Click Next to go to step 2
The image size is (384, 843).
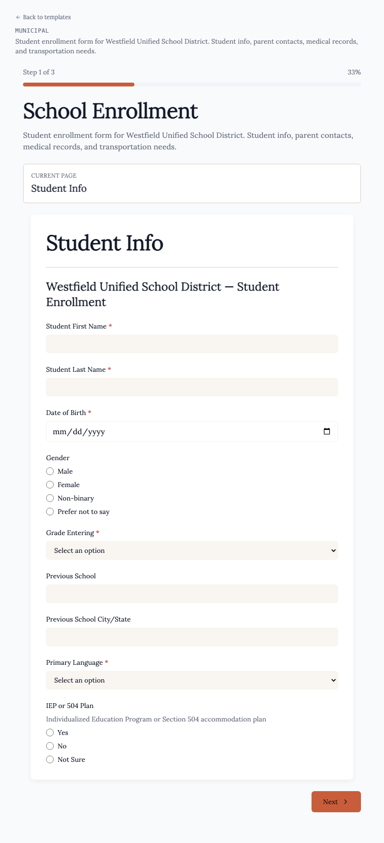[336, 802]
